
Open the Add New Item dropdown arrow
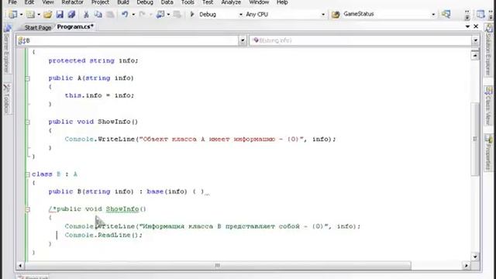39,15
